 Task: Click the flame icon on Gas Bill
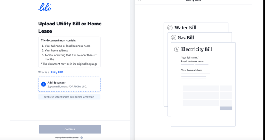174,37
